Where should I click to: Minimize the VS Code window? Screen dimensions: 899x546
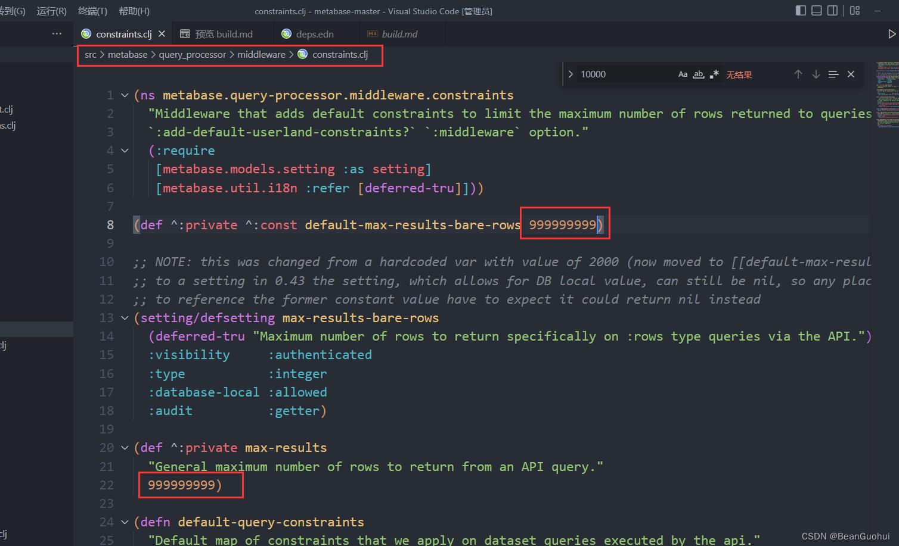(x=878, y=11)
